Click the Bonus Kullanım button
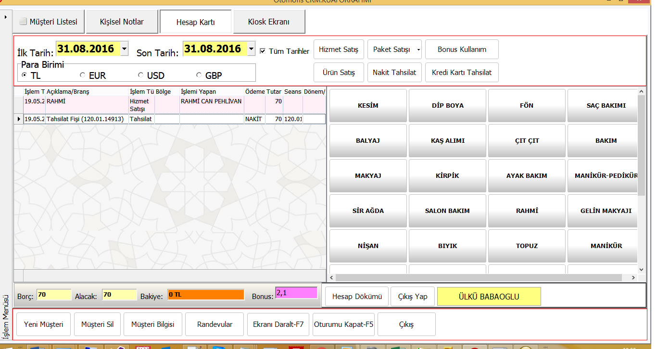This screenshot has height=349, width=657. click(462, 49)
